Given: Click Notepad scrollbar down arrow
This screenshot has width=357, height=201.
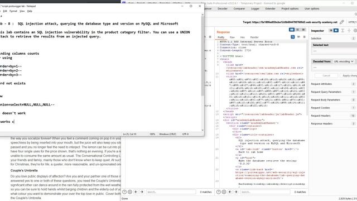Looking at the screenshot, I should (x=202, y=130).
